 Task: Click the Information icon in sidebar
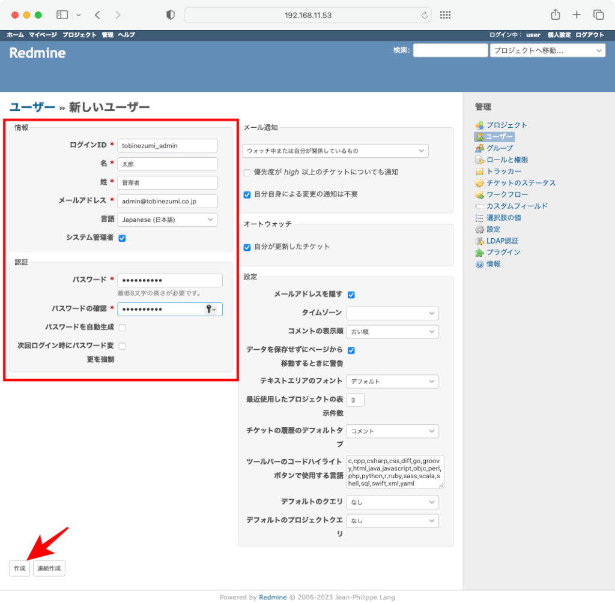tap(479, 264)
